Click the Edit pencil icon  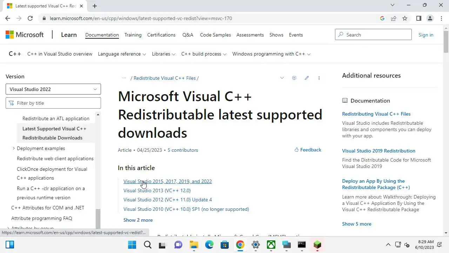(x=307, y=78)
